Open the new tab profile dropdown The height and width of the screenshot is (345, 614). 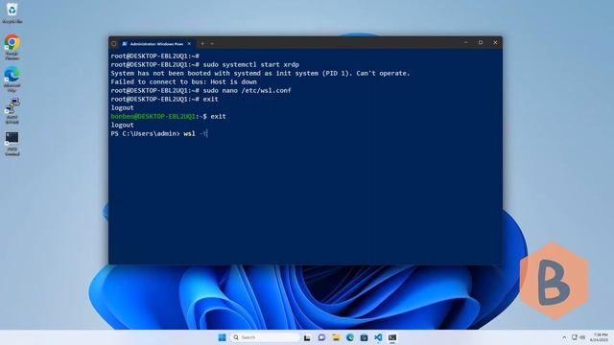pos(212,44)
